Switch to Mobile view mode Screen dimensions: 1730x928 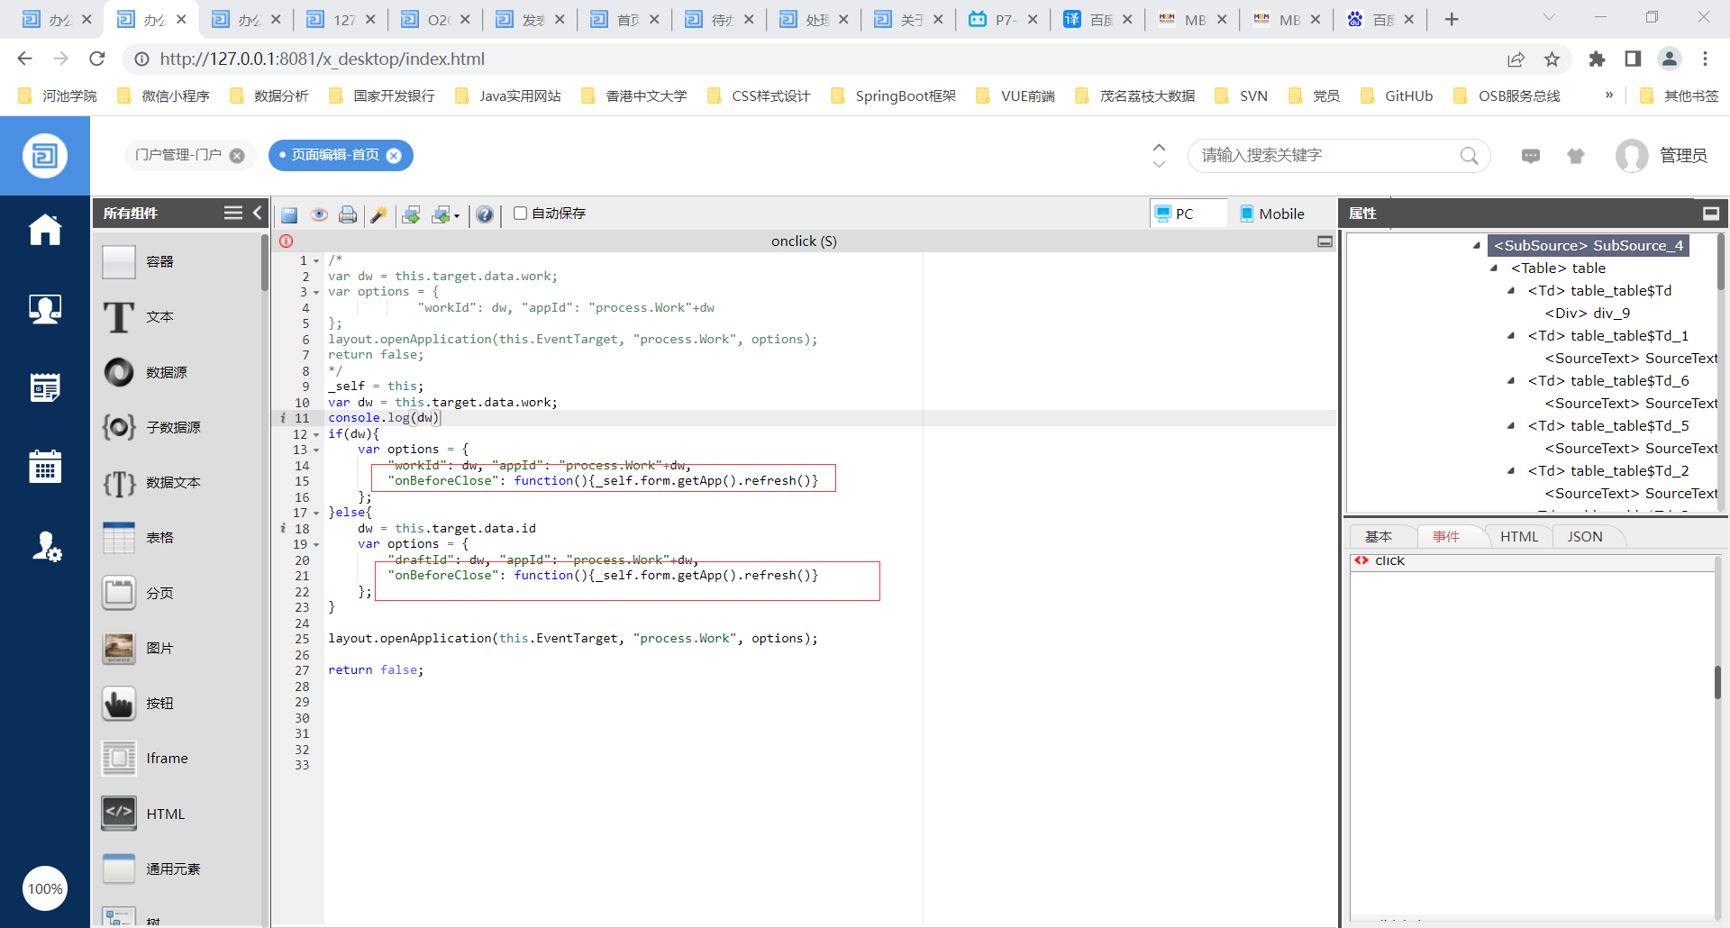(x=1271, y=214)
